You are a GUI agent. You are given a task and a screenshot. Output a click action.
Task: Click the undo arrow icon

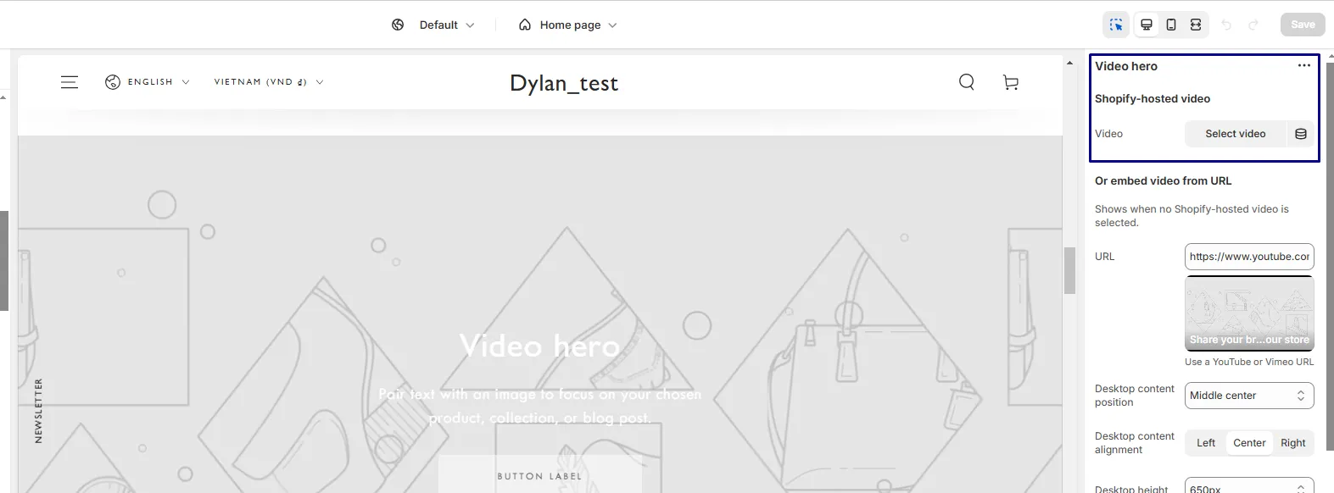click(1226, 25)
